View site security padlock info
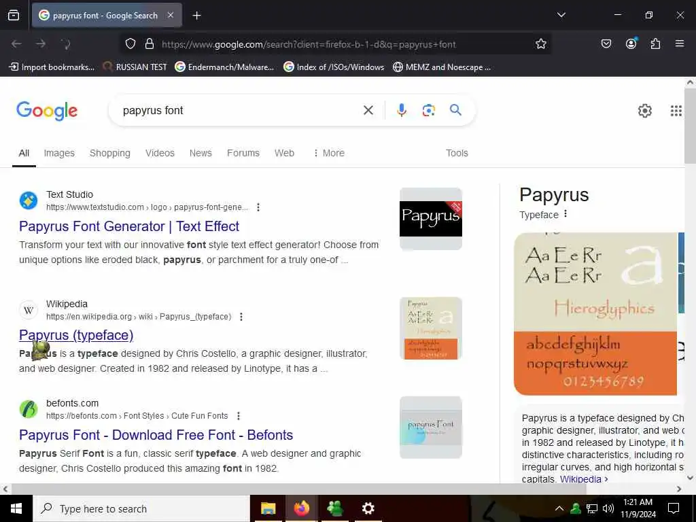696x522 pixels. (x=150, y=44)
